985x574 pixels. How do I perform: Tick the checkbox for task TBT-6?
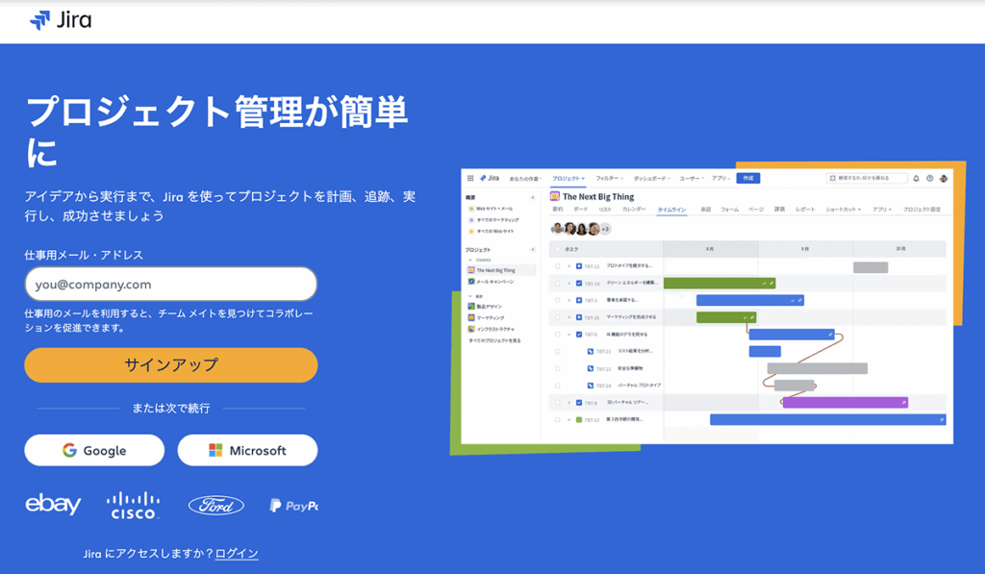point(558,335)
